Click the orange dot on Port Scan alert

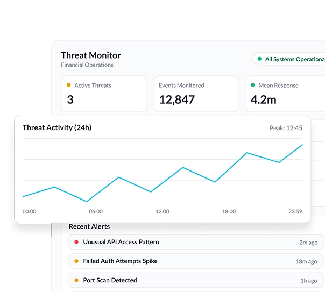tap(76, 280)
